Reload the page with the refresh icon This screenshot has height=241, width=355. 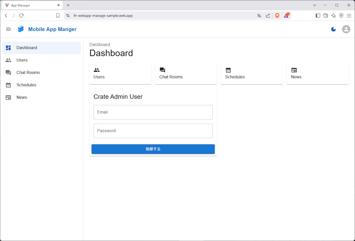coord(22,16)
